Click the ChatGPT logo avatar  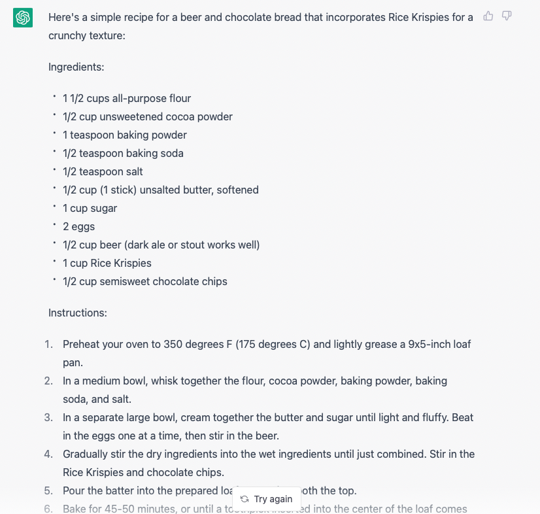[23, 18]
